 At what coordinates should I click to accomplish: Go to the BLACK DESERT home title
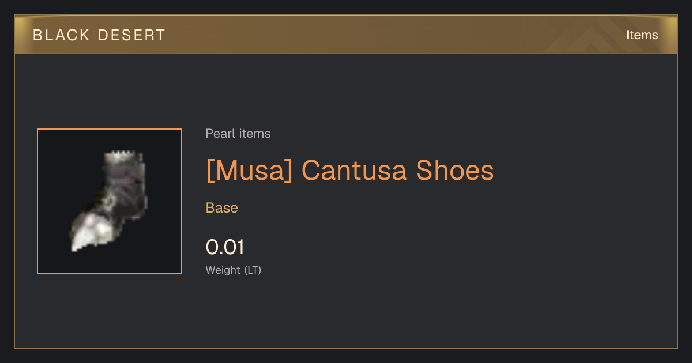point(99,35)
